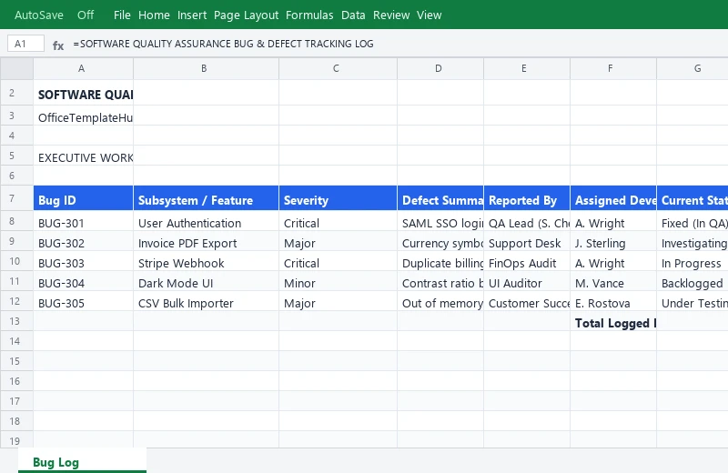This screenshot has width=728, height=473.
Task: Open the View tab
Action: coord(429,15)
